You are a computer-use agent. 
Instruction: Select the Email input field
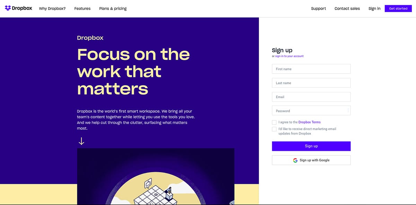tap(311, 97)
